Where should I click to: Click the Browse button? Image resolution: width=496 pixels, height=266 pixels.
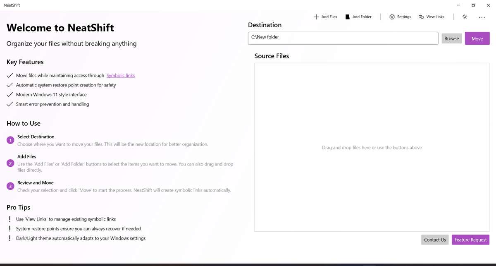pos(452,38)
